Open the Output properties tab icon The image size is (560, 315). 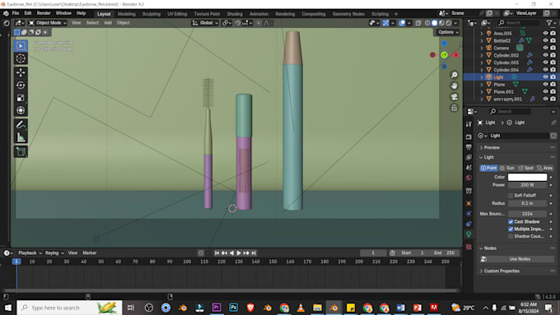pos(469,147)
